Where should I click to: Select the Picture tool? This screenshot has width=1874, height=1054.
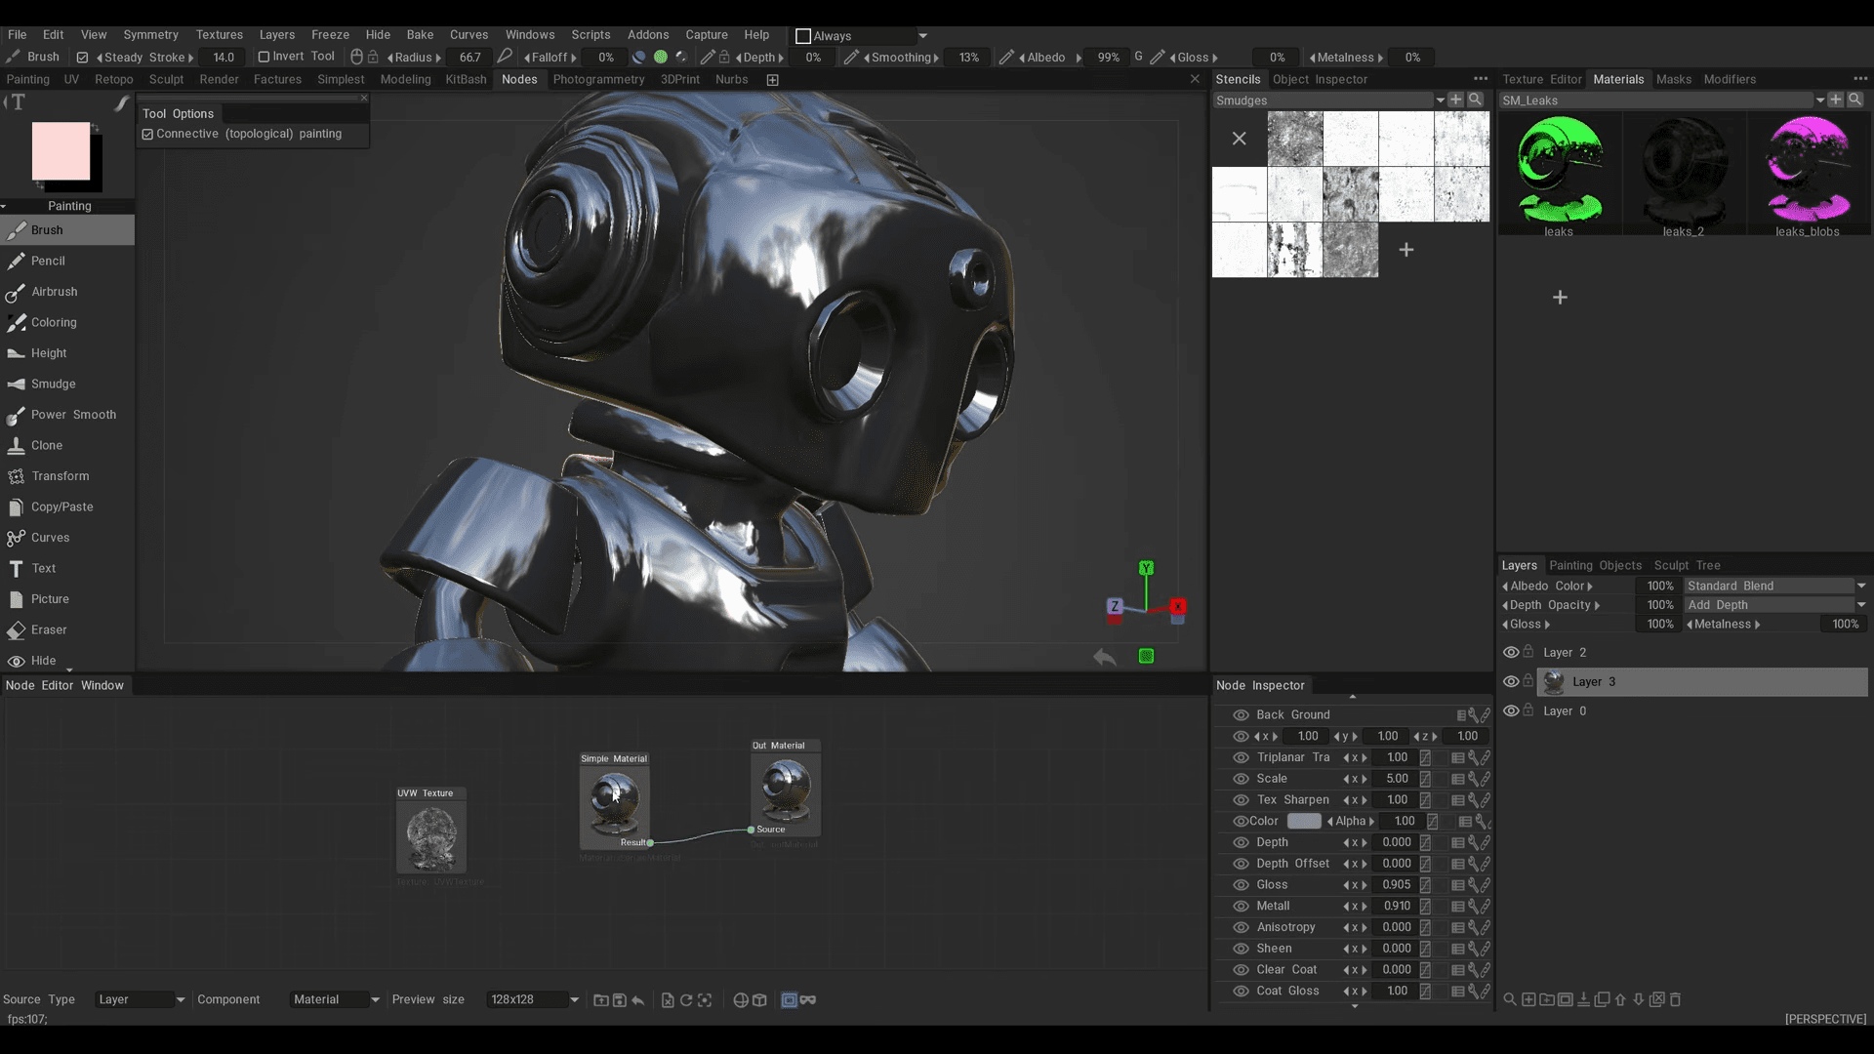(66, 599)
